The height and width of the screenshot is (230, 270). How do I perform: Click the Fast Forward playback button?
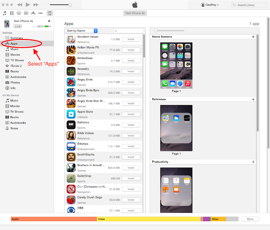point(36,5)
